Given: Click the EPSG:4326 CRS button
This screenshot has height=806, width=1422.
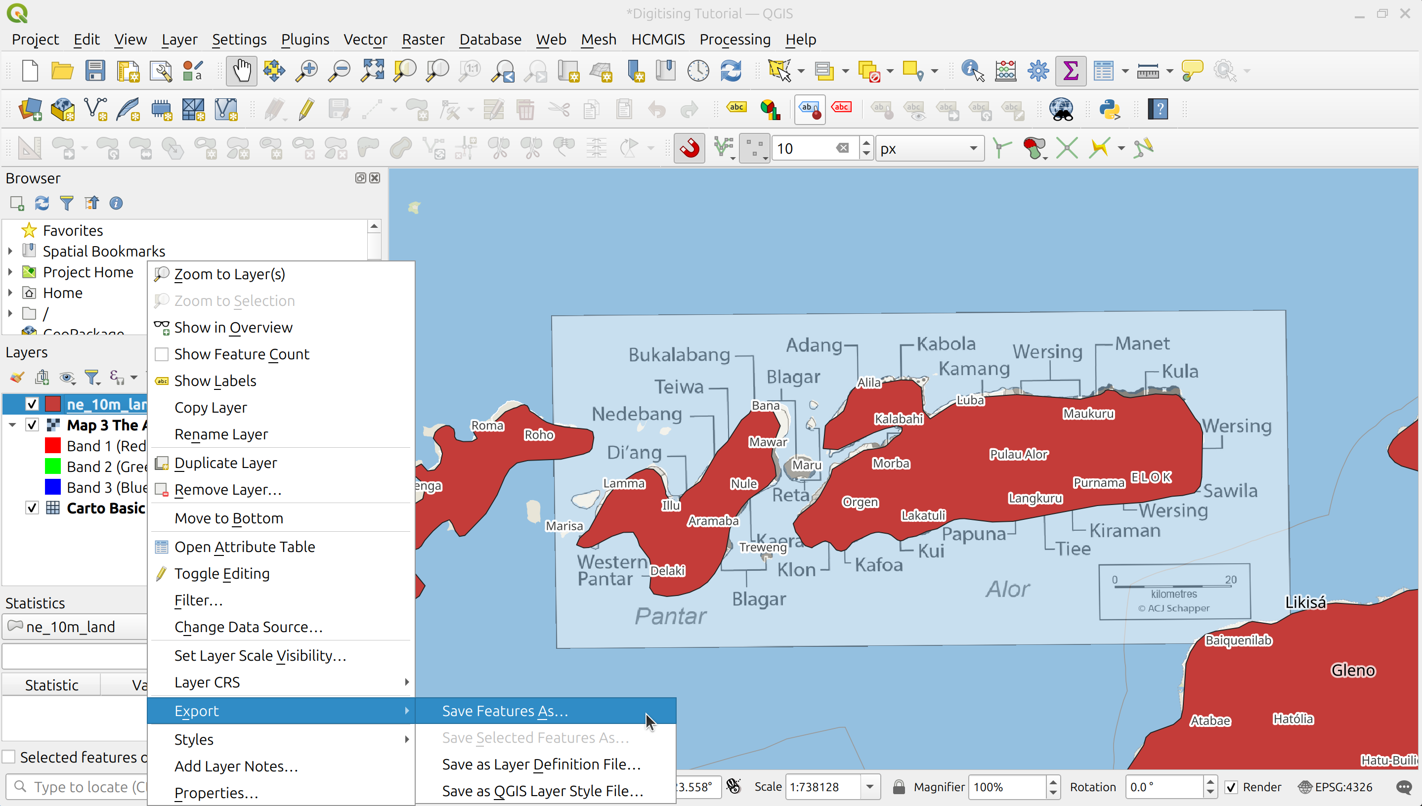Looking at the screenshot, I should click(x=1336, y=787).
